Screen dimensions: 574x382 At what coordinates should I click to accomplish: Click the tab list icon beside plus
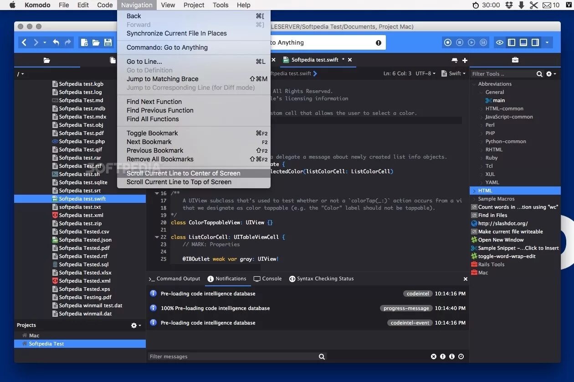pyautogui.click(x=454, y=60)
